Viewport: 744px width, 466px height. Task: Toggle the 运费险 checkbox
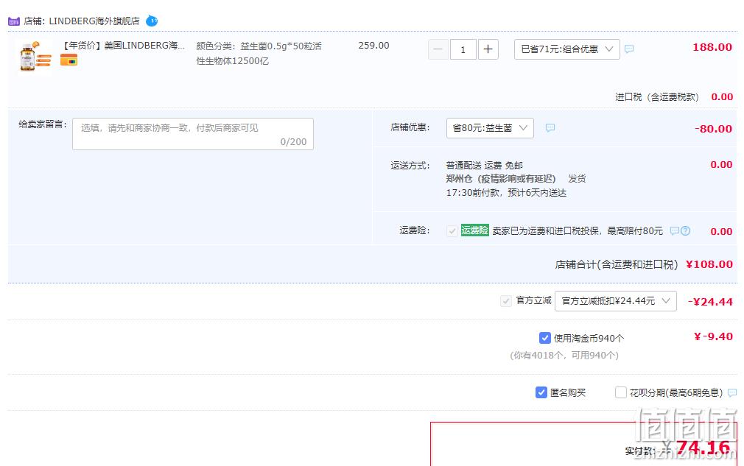click(x=452, y=231)
